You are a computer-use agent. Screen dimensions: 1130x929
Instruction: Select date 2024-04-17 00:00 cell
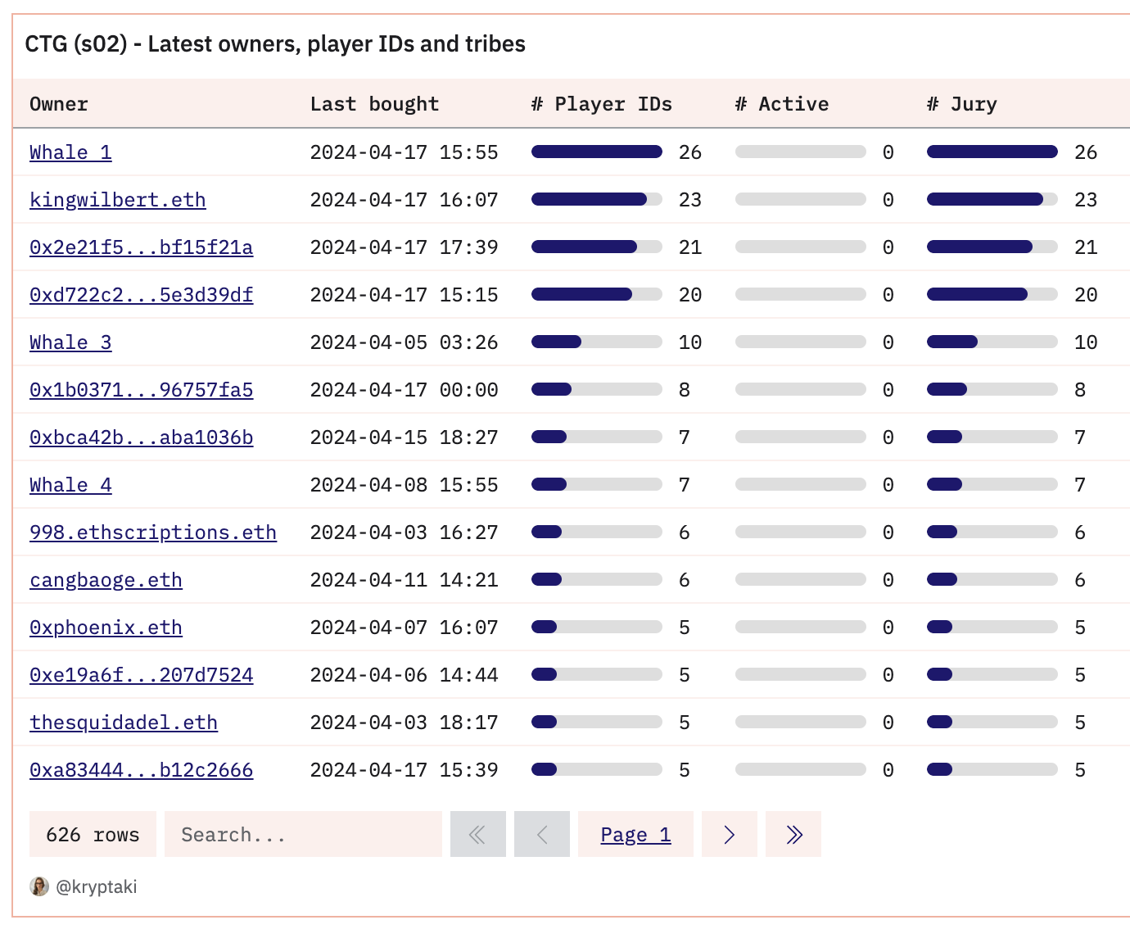tap(405, 390)
